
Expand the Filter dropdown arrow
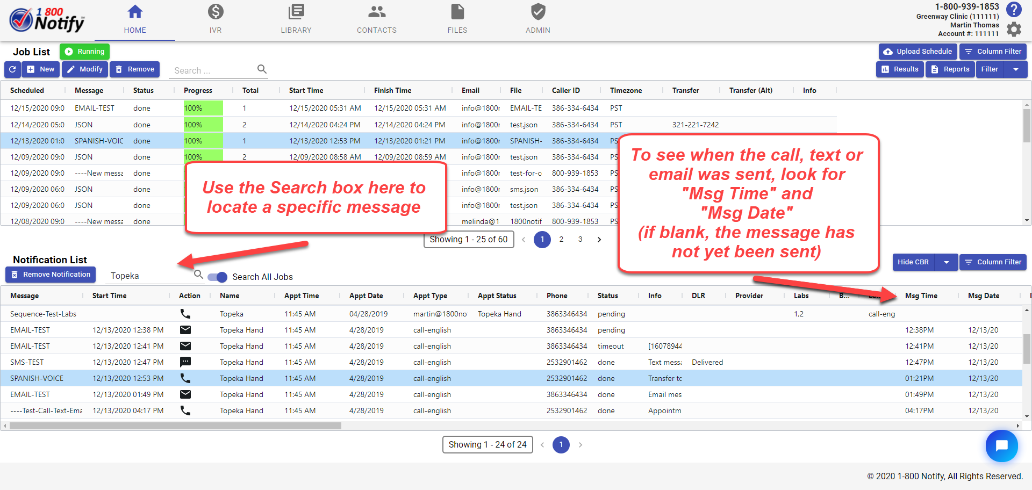(1015, 69)
